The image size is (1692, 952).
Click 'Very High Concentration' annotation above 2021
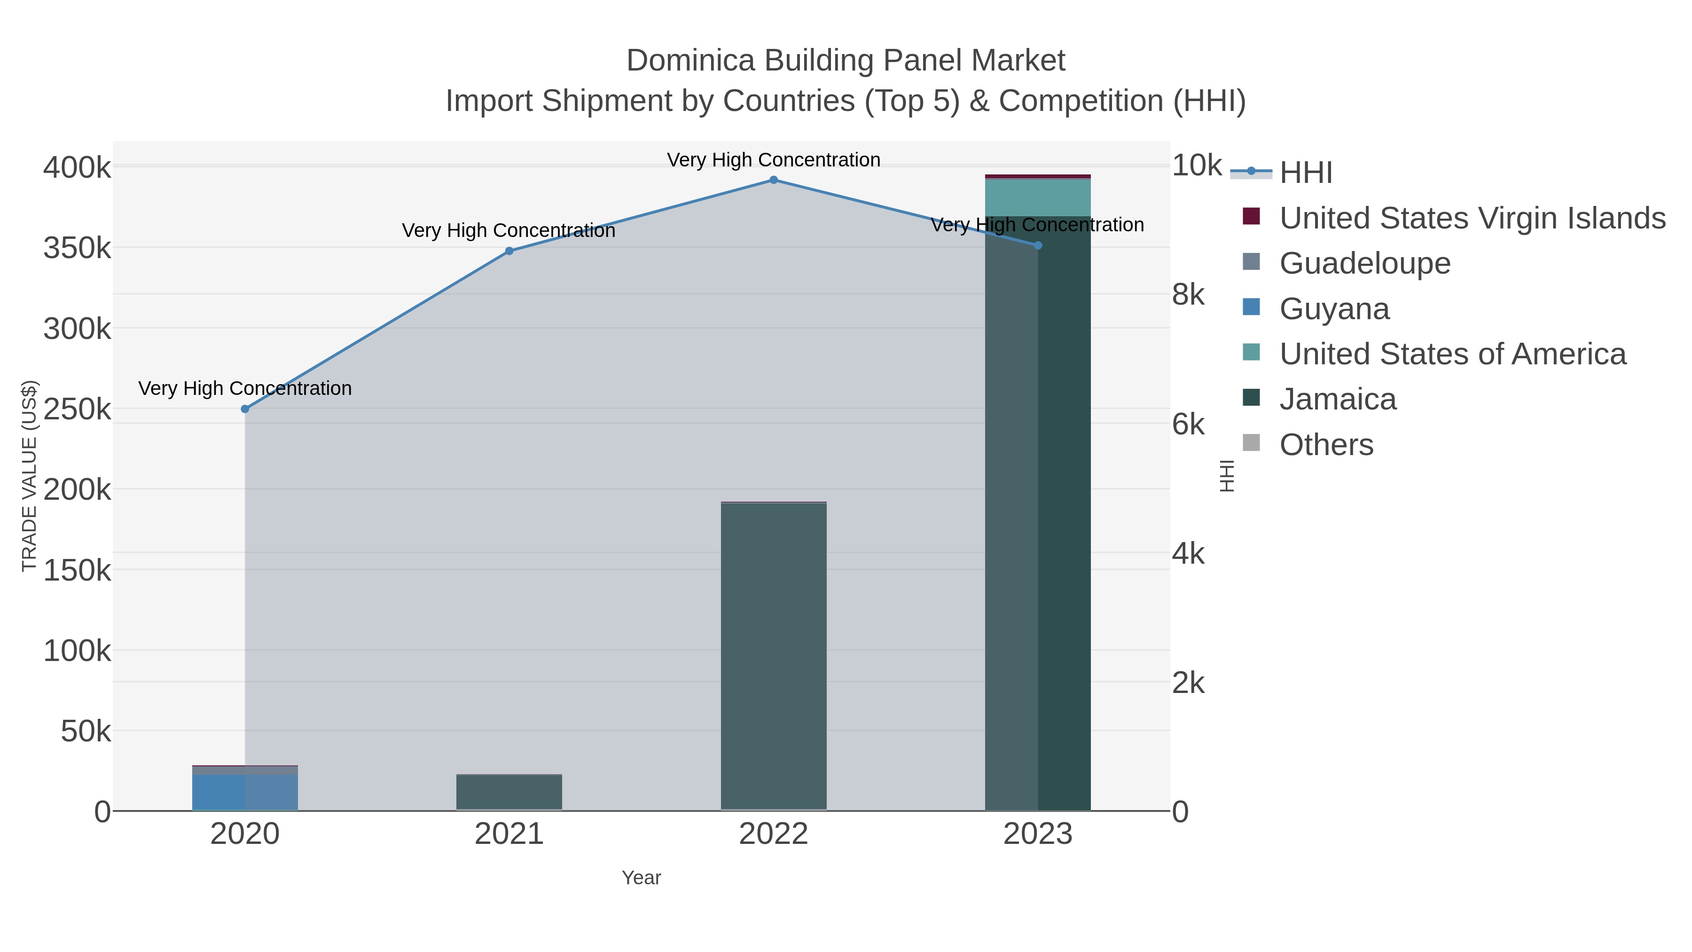[509, 231]
